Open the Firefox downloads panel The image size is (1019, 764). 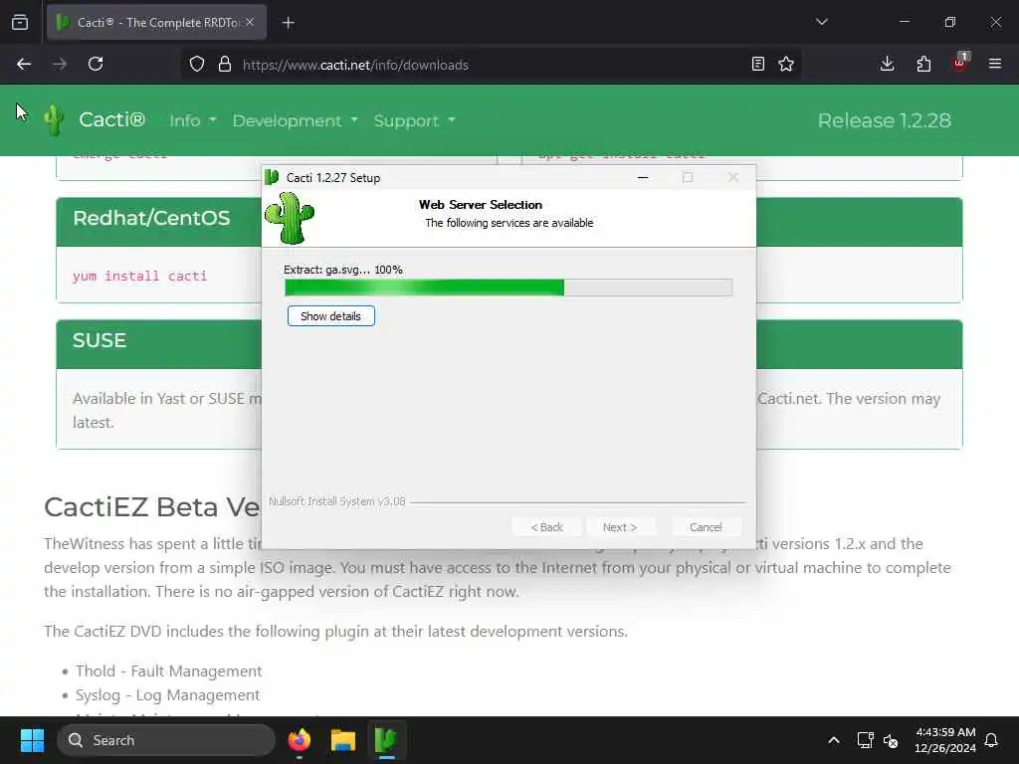pos(887,65)
